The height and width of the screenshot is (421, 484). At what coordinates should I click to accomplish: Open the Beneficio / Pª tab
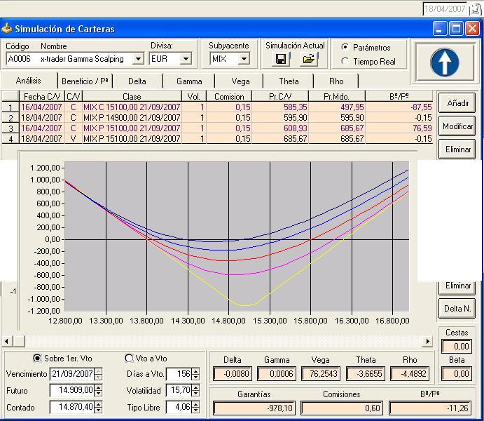pos(85,81)
